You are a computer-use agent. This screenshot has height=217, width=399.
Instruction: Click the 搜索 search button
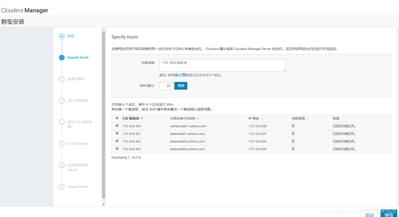point(181,86)
